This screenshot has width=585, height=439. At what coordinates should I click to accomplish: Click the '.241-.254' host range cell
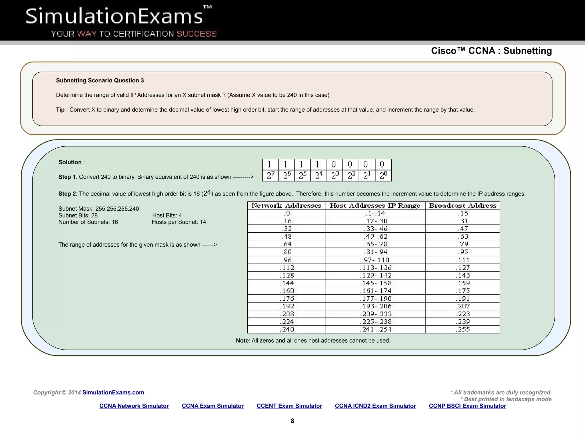tap(375, 329)
